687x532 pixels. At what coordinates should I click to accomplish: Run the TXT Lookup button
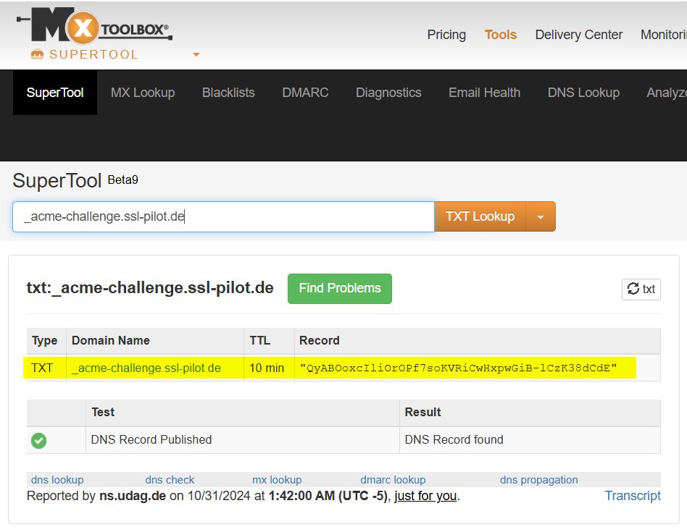pos(480,216)
